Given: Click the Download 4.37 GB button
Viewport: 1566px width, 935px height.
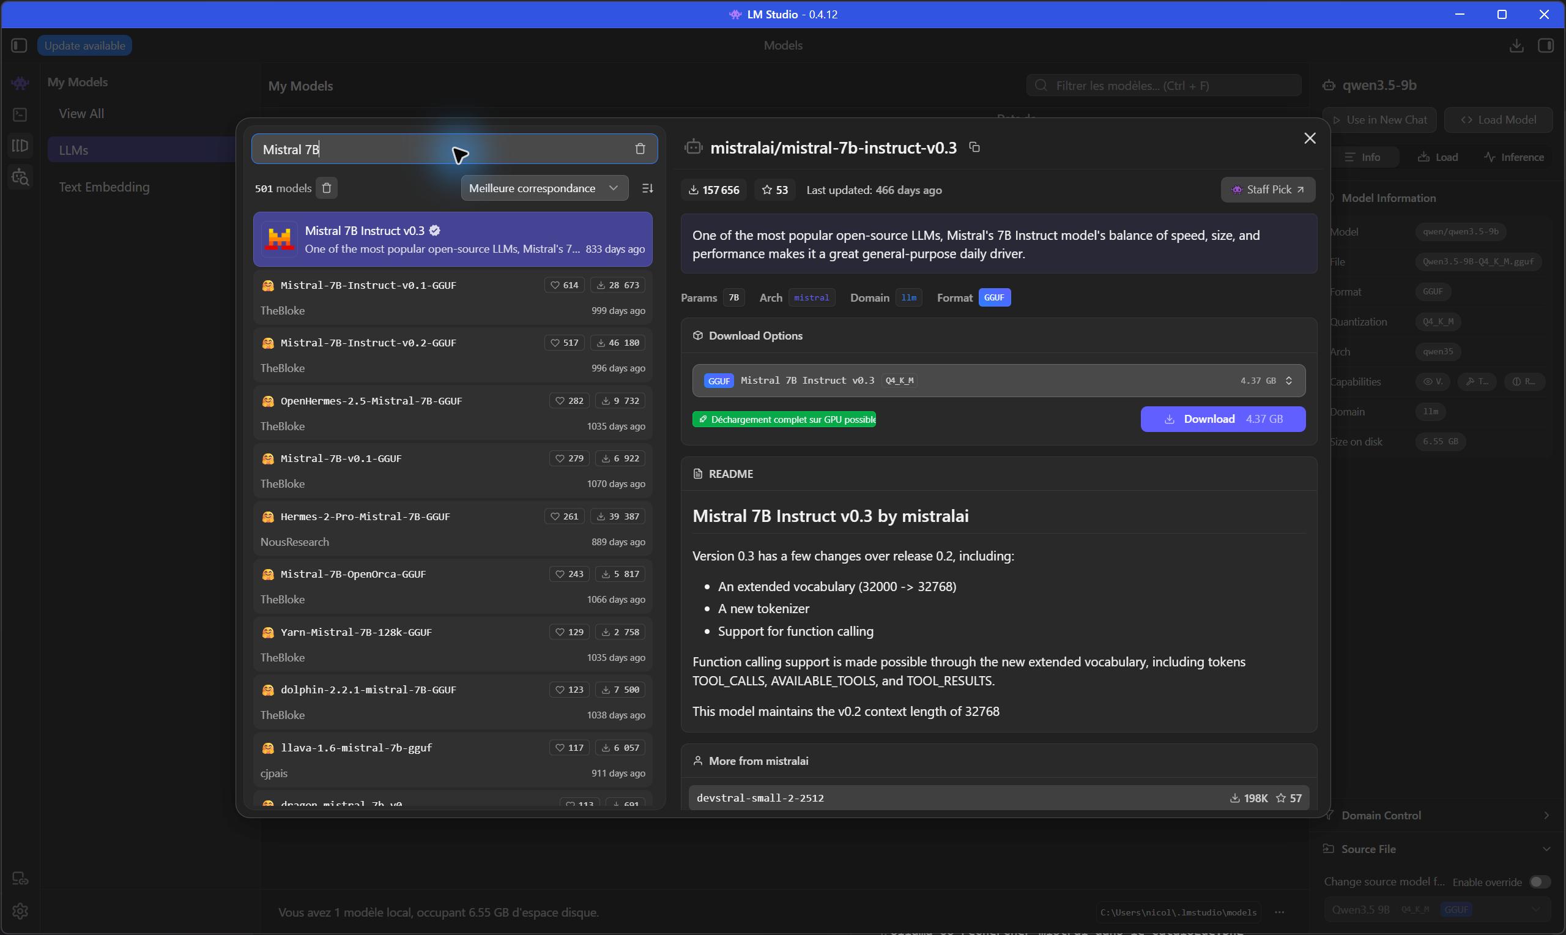Looking at the screenshot, I should click(1223, 419).
